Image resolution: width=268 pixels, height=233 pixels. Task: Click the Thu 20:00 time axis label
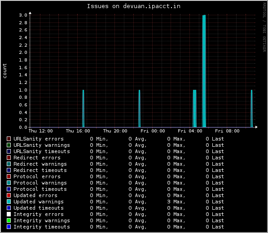[115, 131]
